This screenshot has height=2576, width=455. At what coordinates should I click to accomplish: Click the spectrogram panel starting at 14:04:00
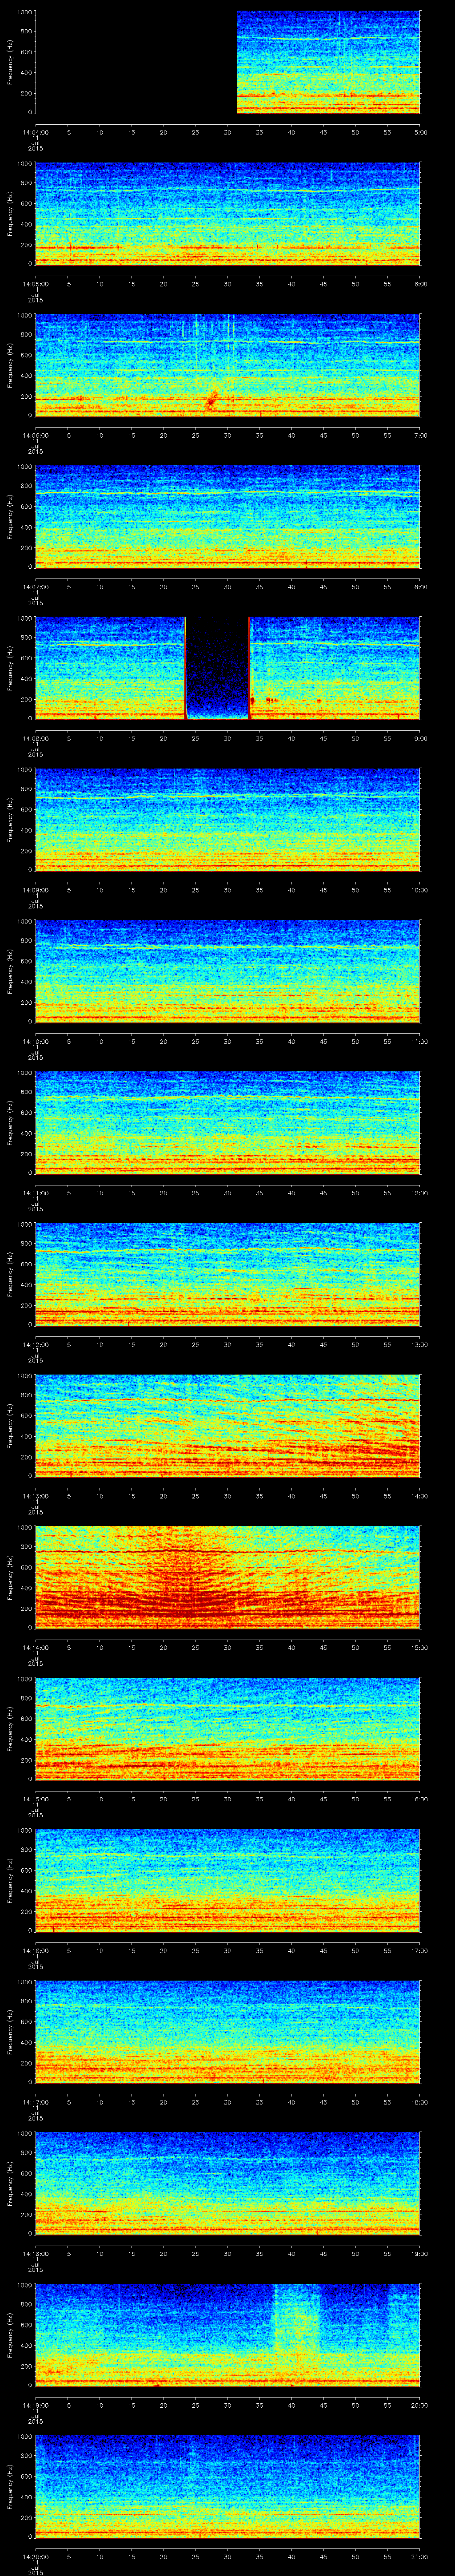pyautogui.click(x=228, y=62)
